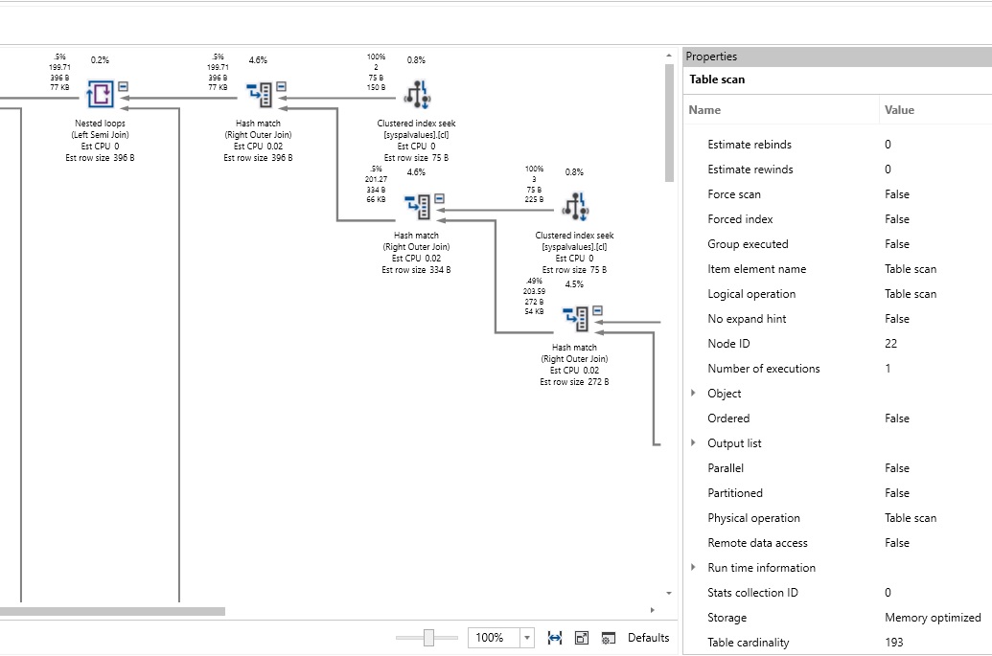Click the Defaults button
This screenshot has height=656, width=992.
point(649,638)
